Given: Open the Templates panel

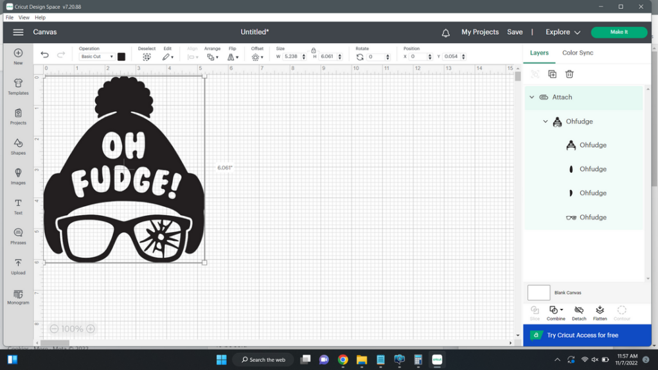Looking at the screenshot, I should click(x=18, y=87).
